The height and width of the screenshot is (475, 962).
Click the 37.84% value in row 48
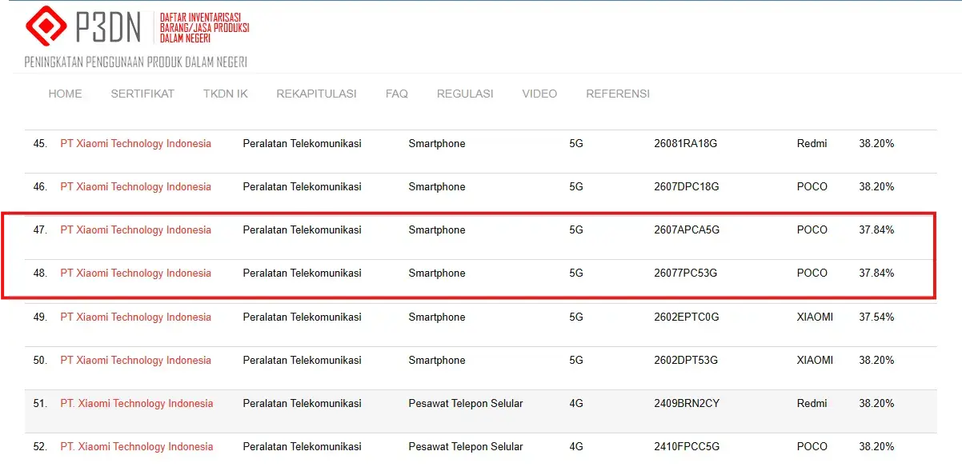[876, 273]
